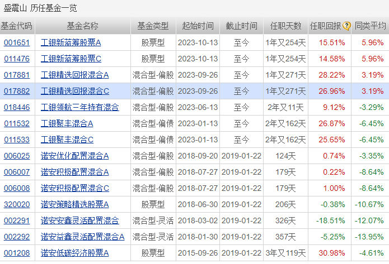This screenshot has width=389, height=264.
Task: Select the -0.38% return value
Action: point(332,204)
